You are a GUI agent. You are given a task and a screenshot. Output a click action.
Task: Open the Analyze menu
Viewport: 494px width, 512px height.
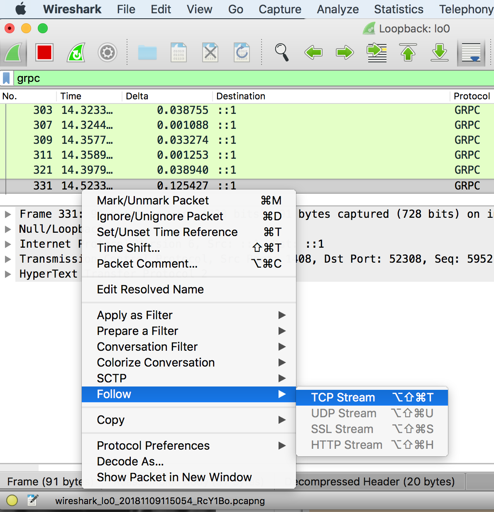(x=338, y=9)
